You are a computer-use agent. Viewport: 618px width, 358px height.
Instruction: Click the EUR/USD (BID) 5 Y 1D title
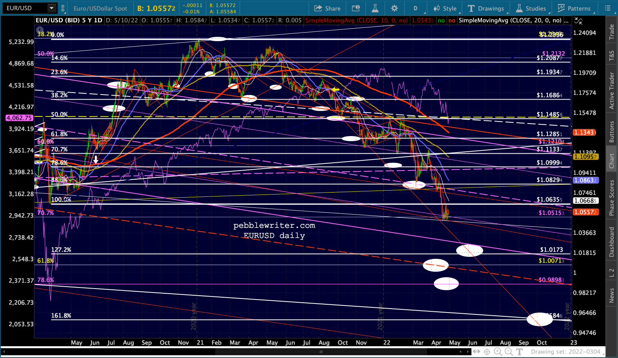(x=69, y=20)
